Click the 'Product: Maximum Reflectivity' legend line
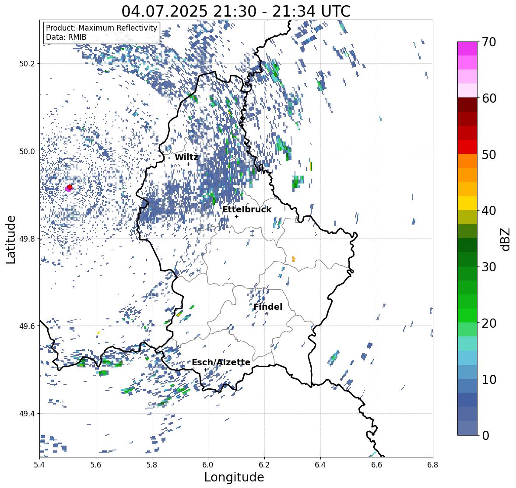This screenshot has width=516, height=488. click(x=102, y=28)
